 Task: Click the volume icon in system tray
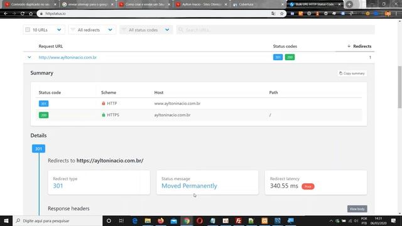pyautogui.click(x=356, y=221)
